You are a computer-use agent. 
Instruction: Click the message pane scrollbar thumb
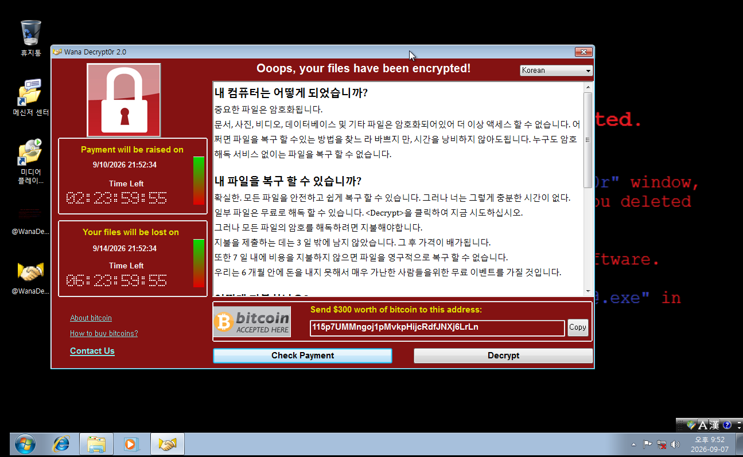pos(588,140)
